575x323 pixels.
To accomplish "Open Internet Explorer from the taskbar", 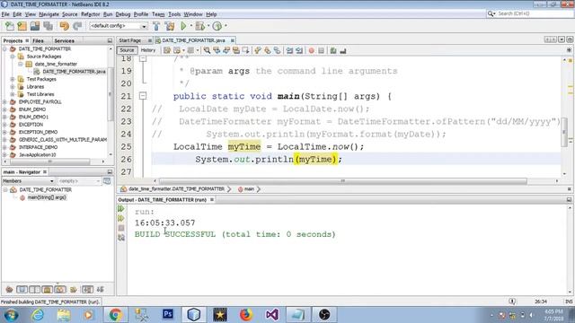I will (38, 315).
